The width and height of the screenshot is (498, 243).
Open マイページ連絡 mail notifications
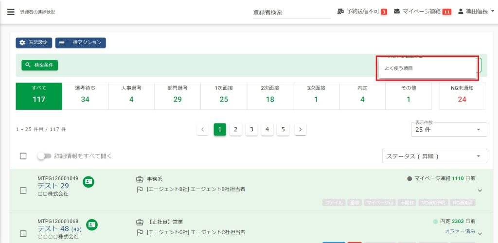(397, 12)
